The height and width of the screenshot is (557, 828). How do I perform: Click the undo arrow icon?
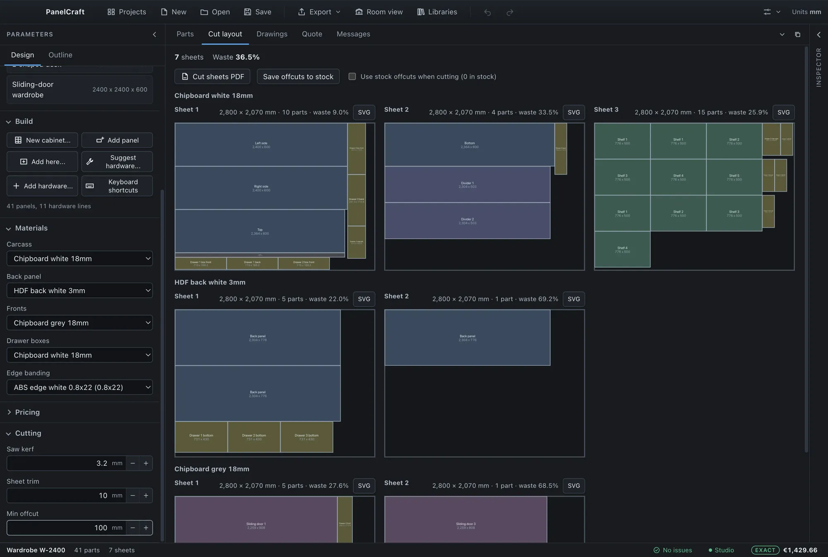488,12
